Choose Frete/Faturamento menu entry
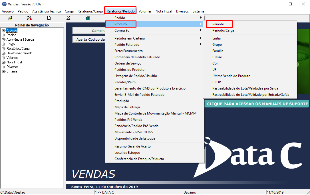The height and width of the screenshot is (195, 310). click(154, 51)
